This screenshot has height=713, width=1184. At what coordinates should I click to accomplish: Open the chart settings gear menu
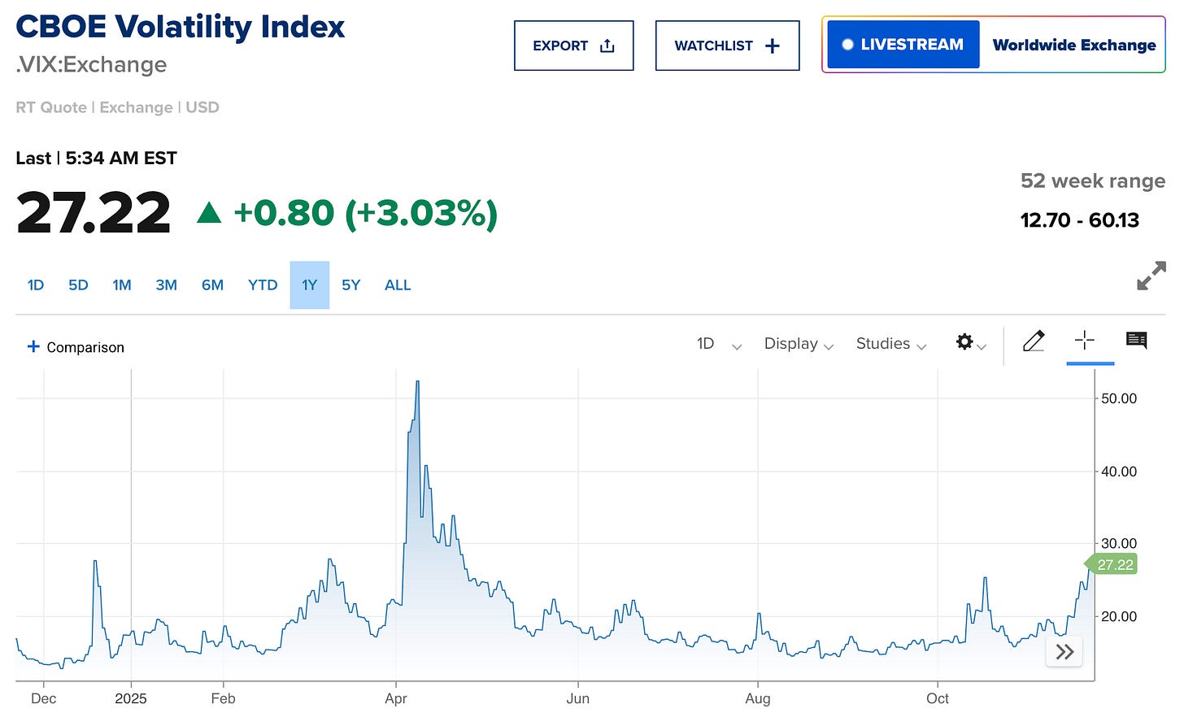tap(970, 343)
